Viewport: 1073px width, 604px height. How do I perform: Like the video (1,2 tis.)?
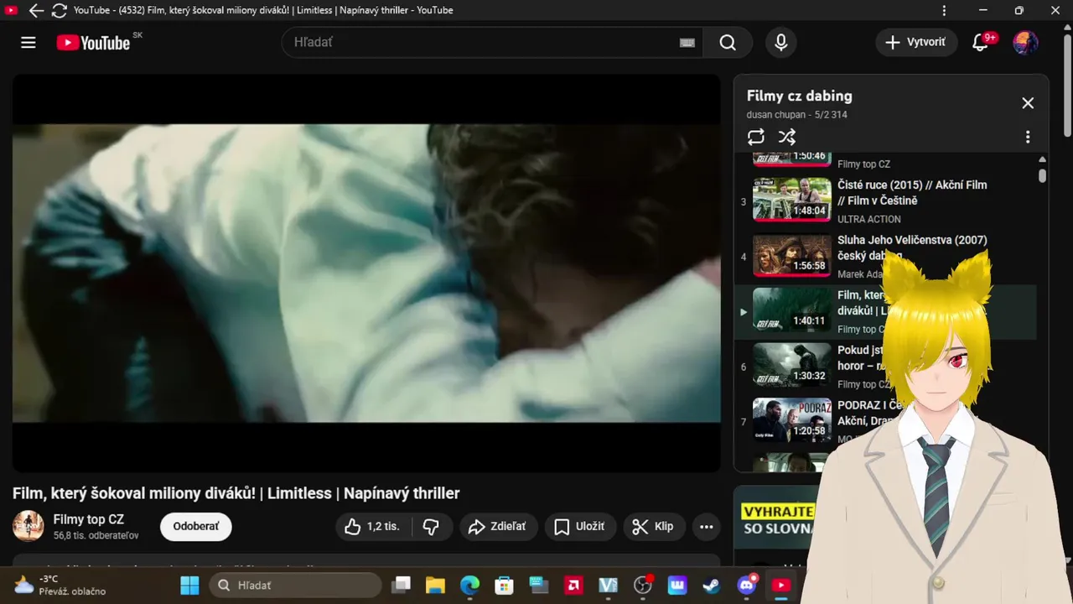(x=372, y=527)
